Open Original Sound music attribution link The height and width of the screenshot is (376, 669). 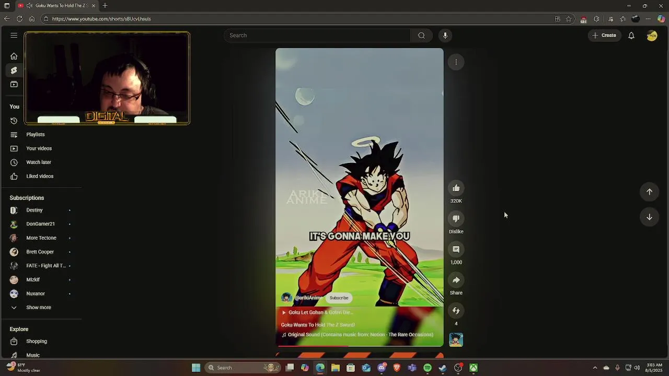pyautogui.click(x=357, y=335)
